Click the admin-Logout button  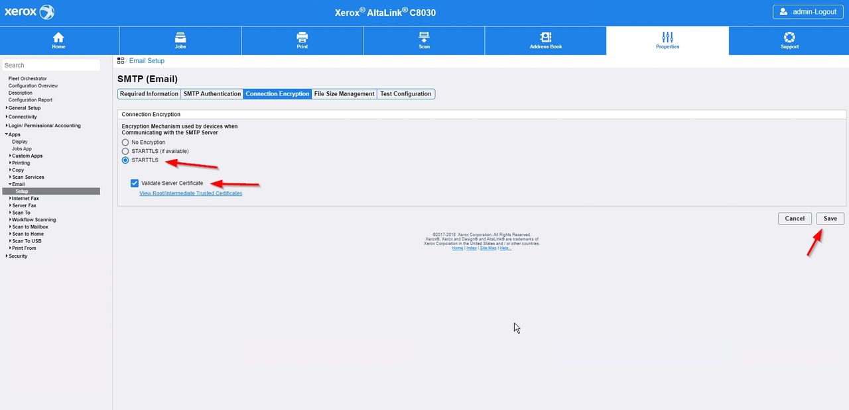coord(808,12)
